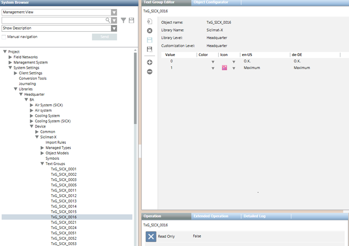Open the Extended Operation tab
349x246 pixels.
pos(210,216)
